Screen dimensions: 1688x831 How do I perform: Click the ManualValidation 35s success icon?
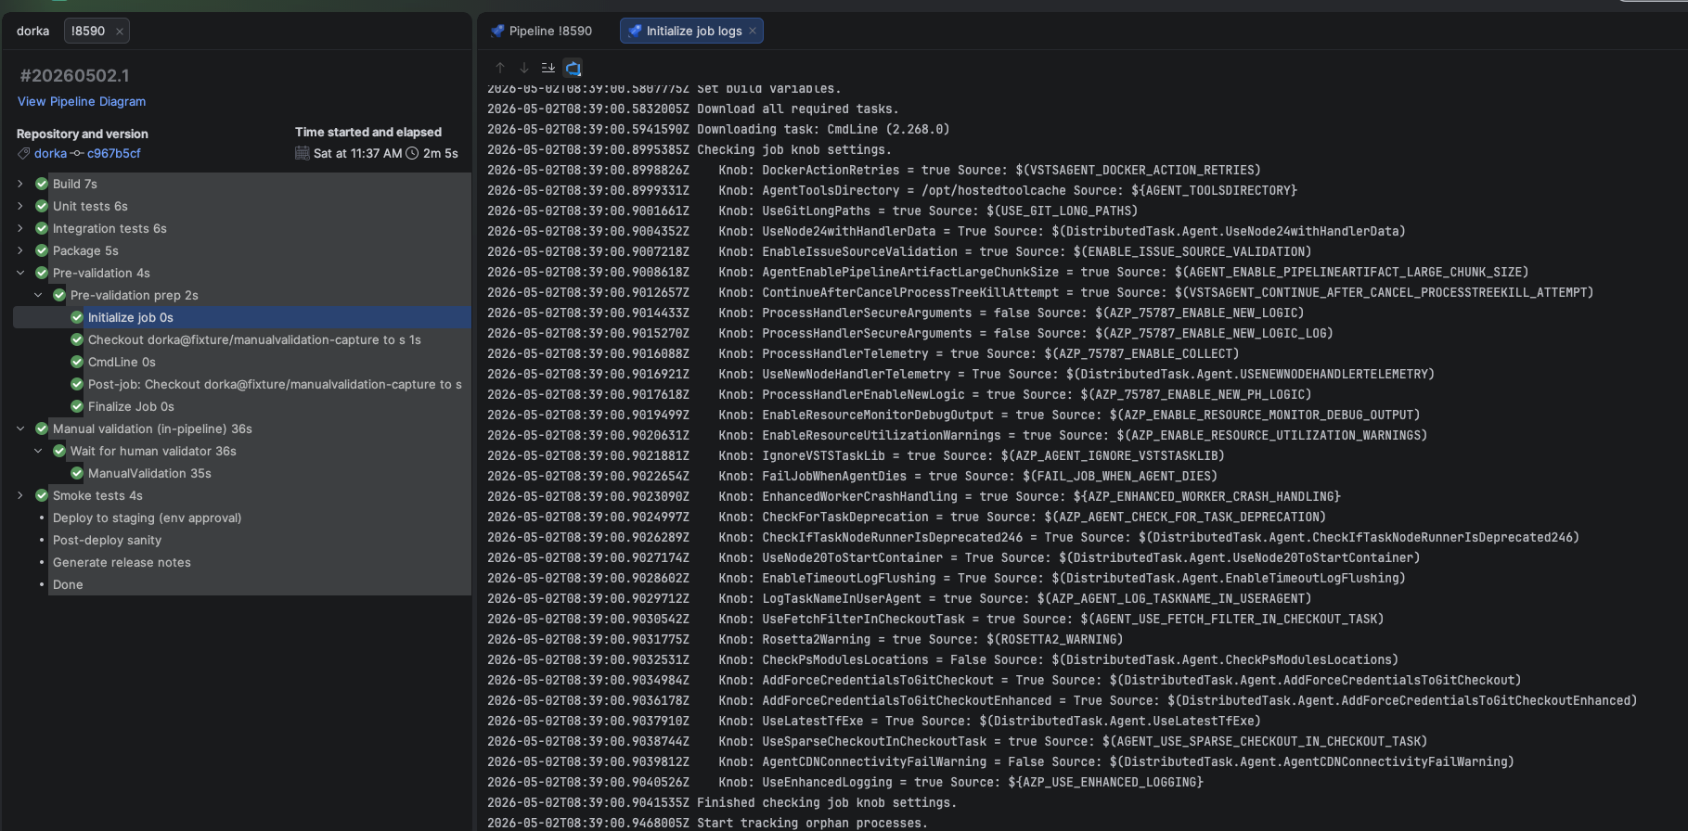pos(77,473)
